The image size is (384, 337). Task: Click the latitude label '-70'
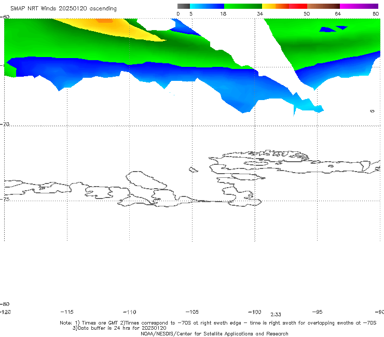[x=5, y=124]
